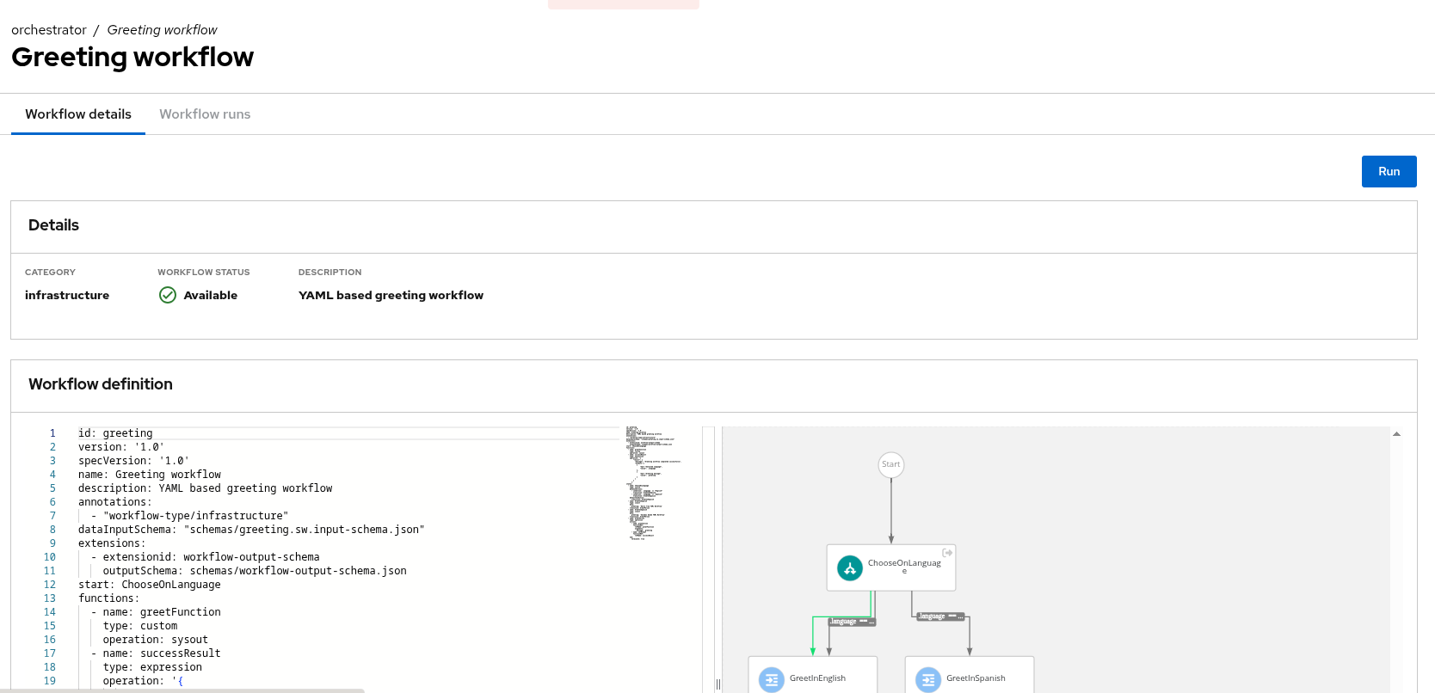Go to the orchestrator breadcrumb link
Screen dimensions: 1435x693
[x=49, y=30]
